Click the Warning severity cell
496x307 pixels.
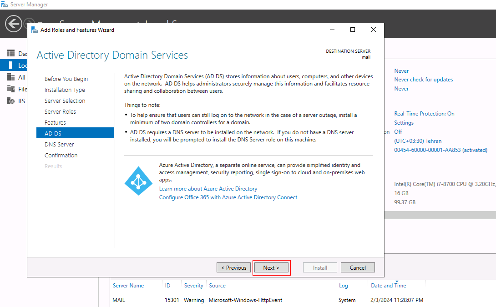point(194,300)
